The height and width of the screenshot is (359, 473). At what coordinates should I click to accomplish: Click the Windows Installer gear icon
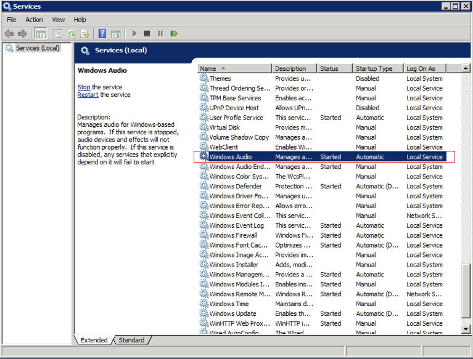click(204, 265)
